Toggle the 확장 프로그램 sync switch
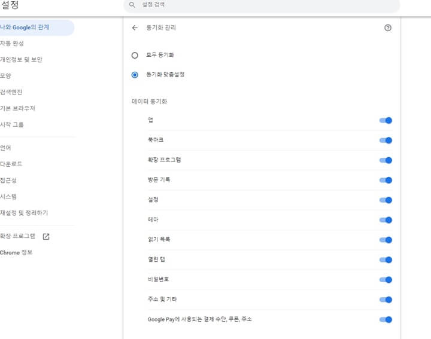Image resolution: width=431 pixels, height=339 pixels. click(386, 160)
